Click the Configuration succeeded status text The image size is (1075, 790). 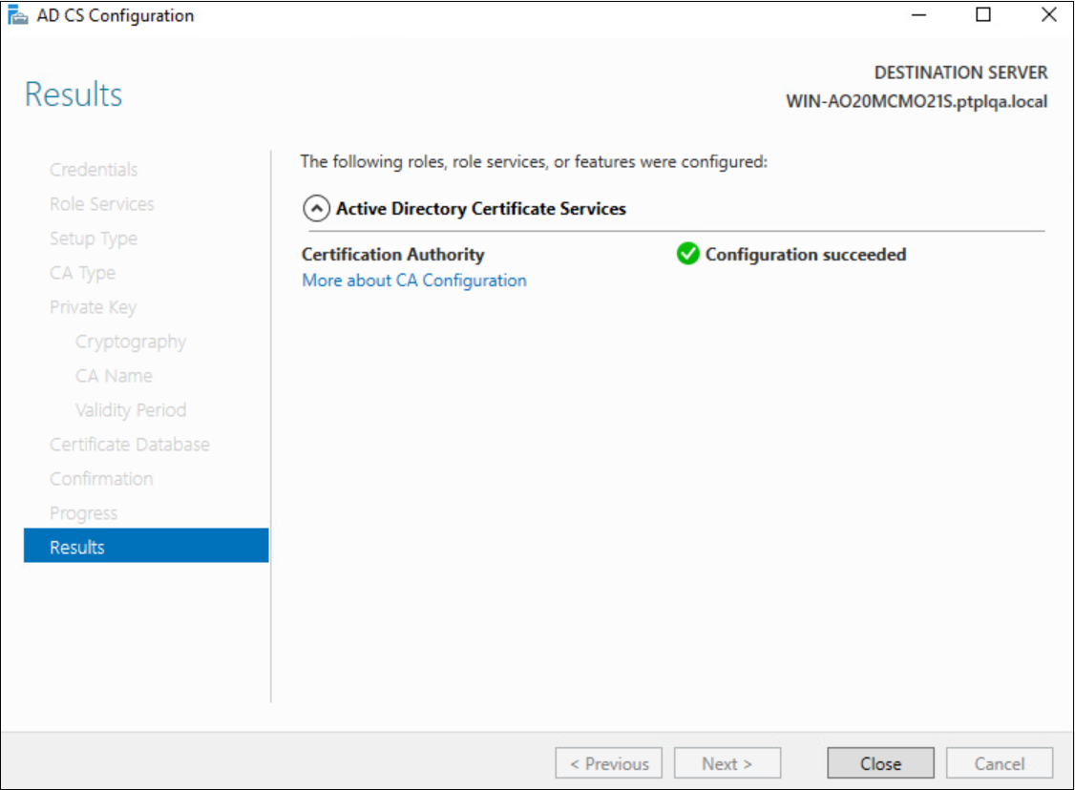click(x=806, y=254)
